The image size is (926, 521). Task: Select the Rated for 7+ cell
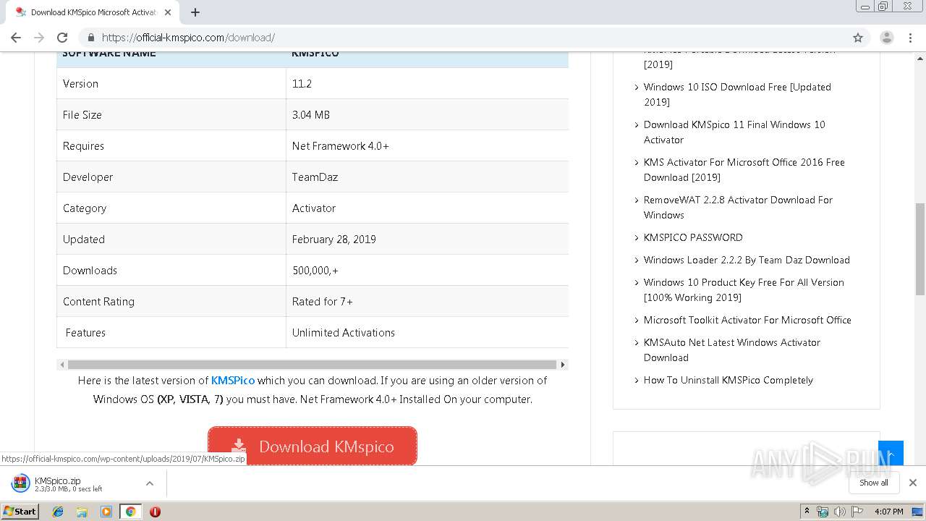427,302
